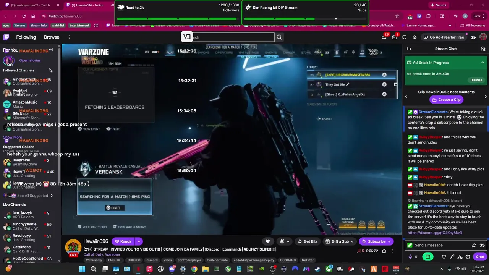This screenshot has height=275, width=489.
Task: Open the channel points balance icon
Action: (x=410, y=257)
